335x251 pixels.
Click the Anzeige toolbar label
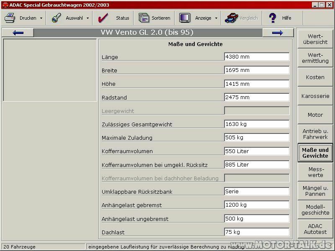click(203, 18)
